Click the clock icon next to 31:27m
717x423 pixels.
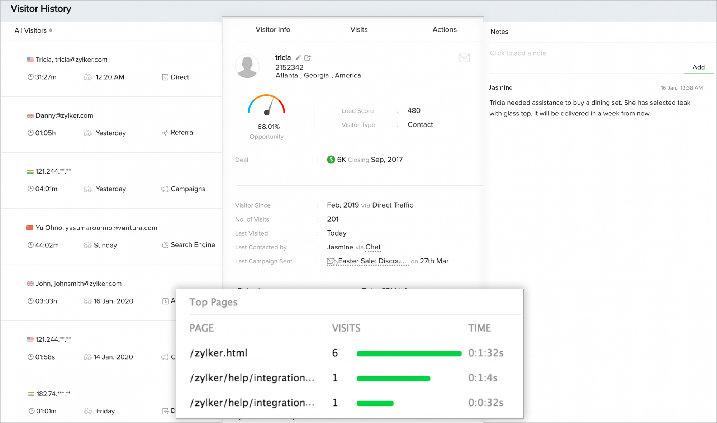click(30, 77)
